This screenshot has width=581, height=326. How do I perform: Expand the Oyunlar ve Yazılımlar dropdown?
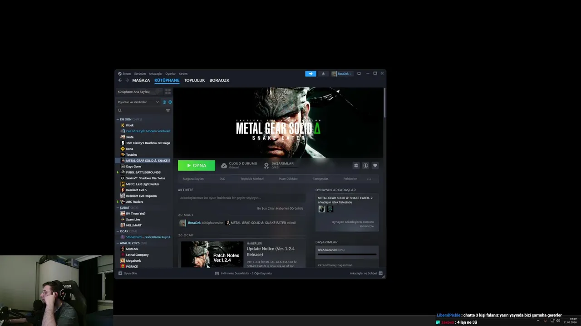pyautogui.click(x=138, y=102)
